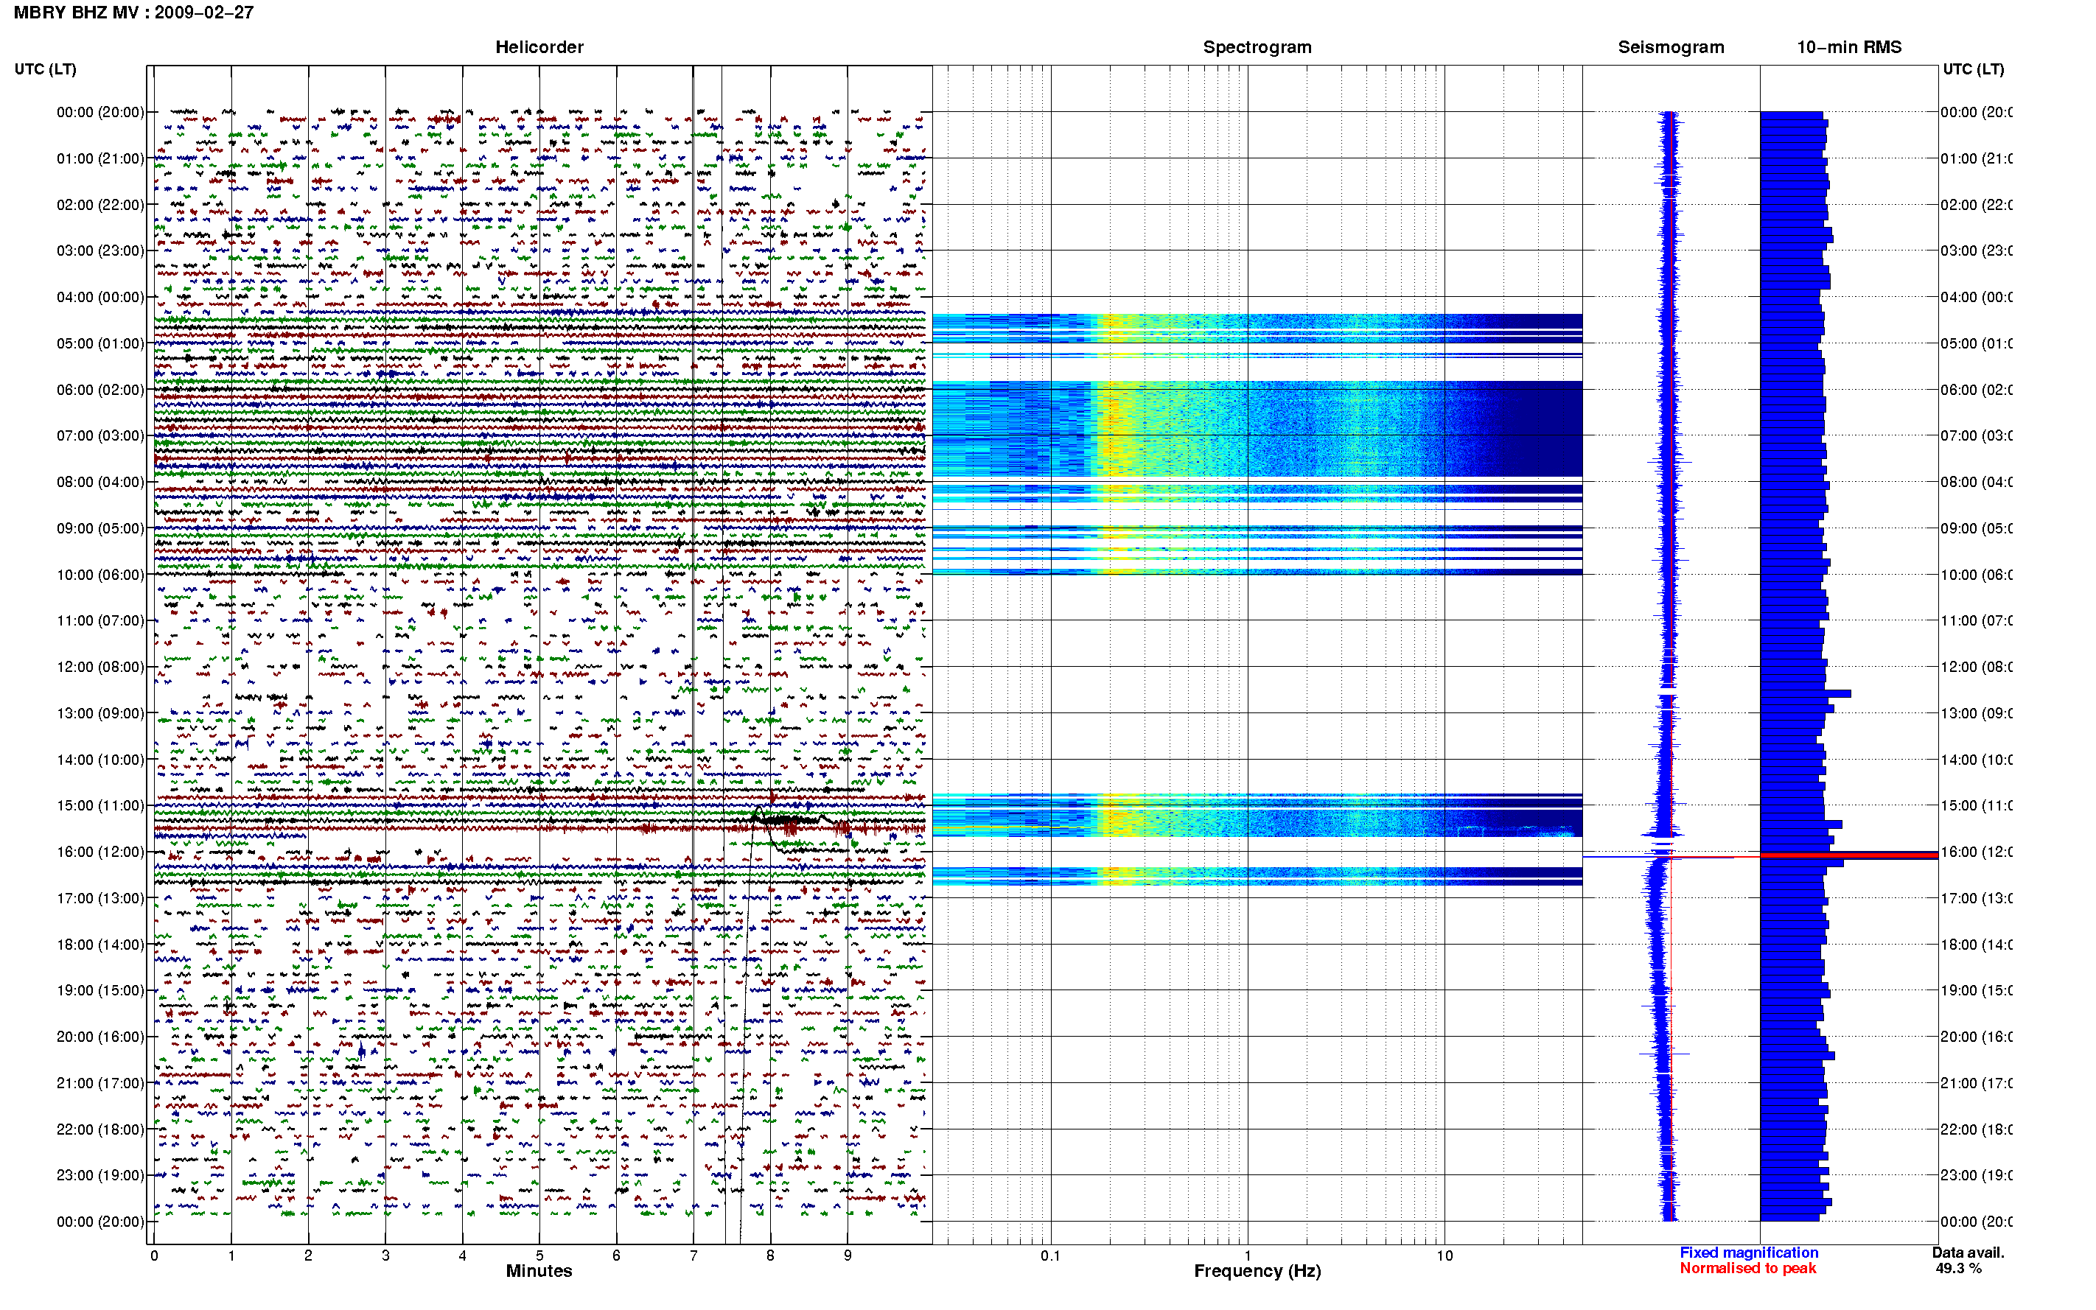Viewport: 2096px width, 1310px height.
Task: Click the left '20:00 (16:00)' time label
Action: (100, 1036)
